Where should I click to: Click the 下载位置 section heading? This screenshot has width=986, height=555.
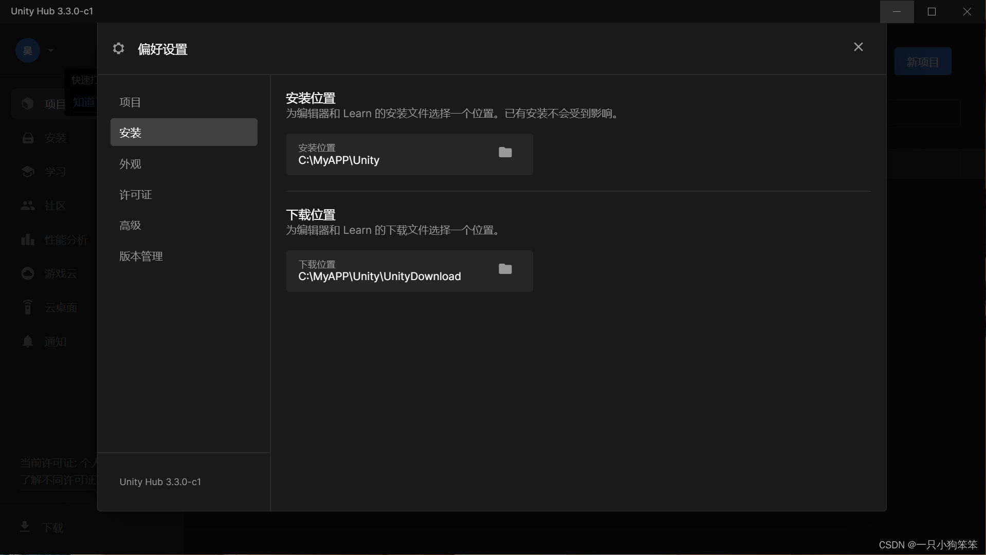point(311,214)
